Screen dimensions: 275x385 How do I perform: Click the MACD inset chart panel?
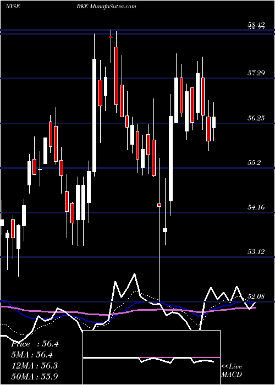pyautogui.click(x=152, y=358)
